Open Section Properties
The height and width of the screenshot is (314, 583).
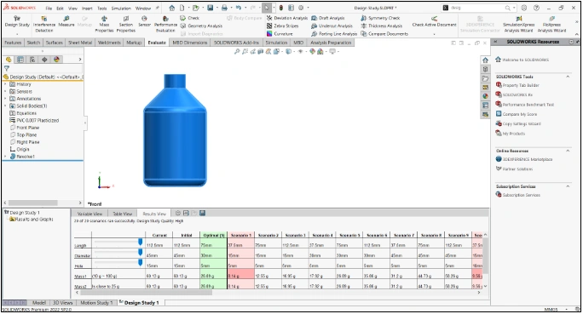point(125,24)
